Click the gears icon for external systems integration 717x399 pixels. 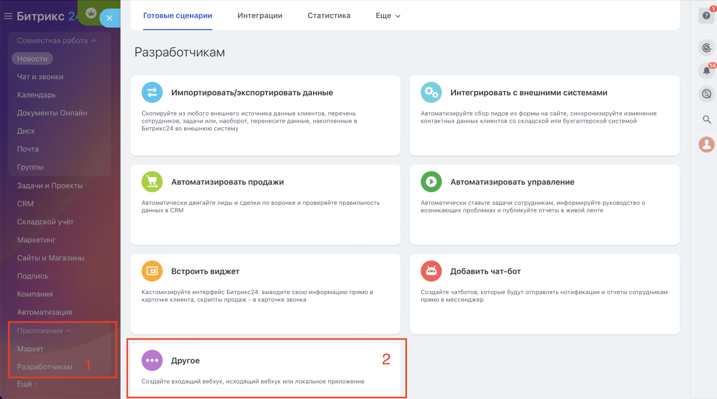click(431, 92)
